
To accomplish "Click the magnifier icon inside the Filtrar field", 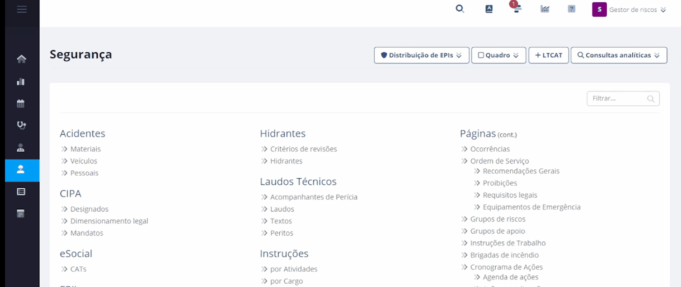I will 651,99.
